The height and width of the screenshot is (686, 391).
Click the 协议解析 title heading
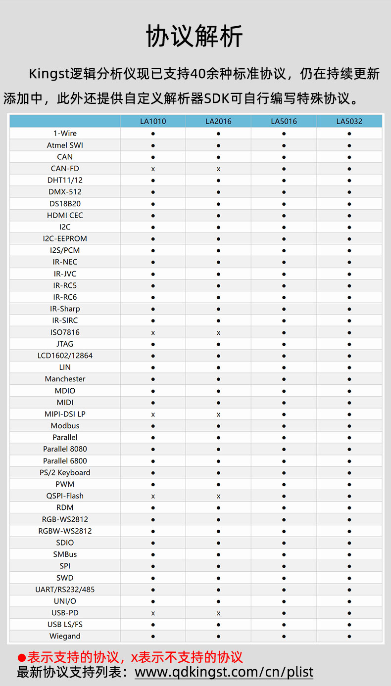click(x=195, y=37)
